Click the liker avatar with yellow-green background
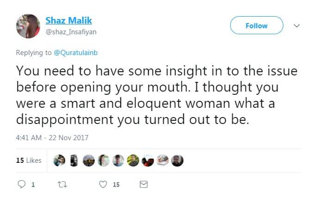This screenshot has width=318, height=198. pos(133,160)
